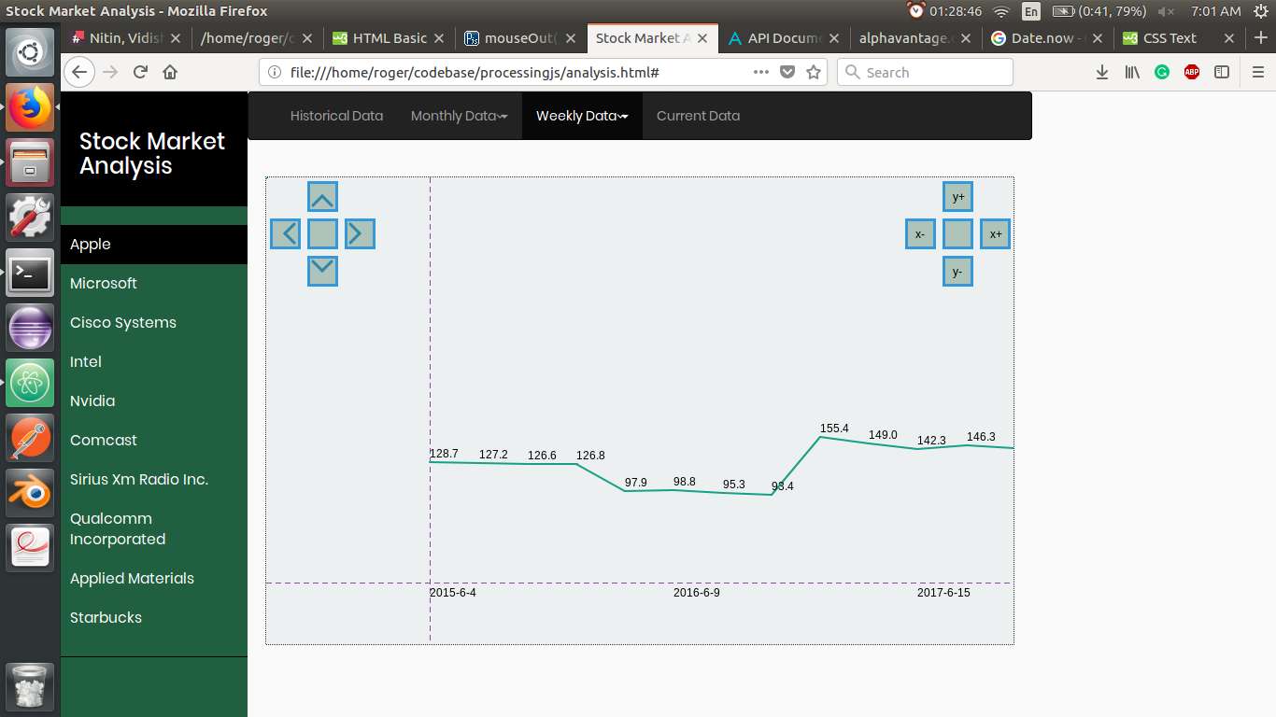Reload the current page
1276x717 pixels.
tap(140, 72)
